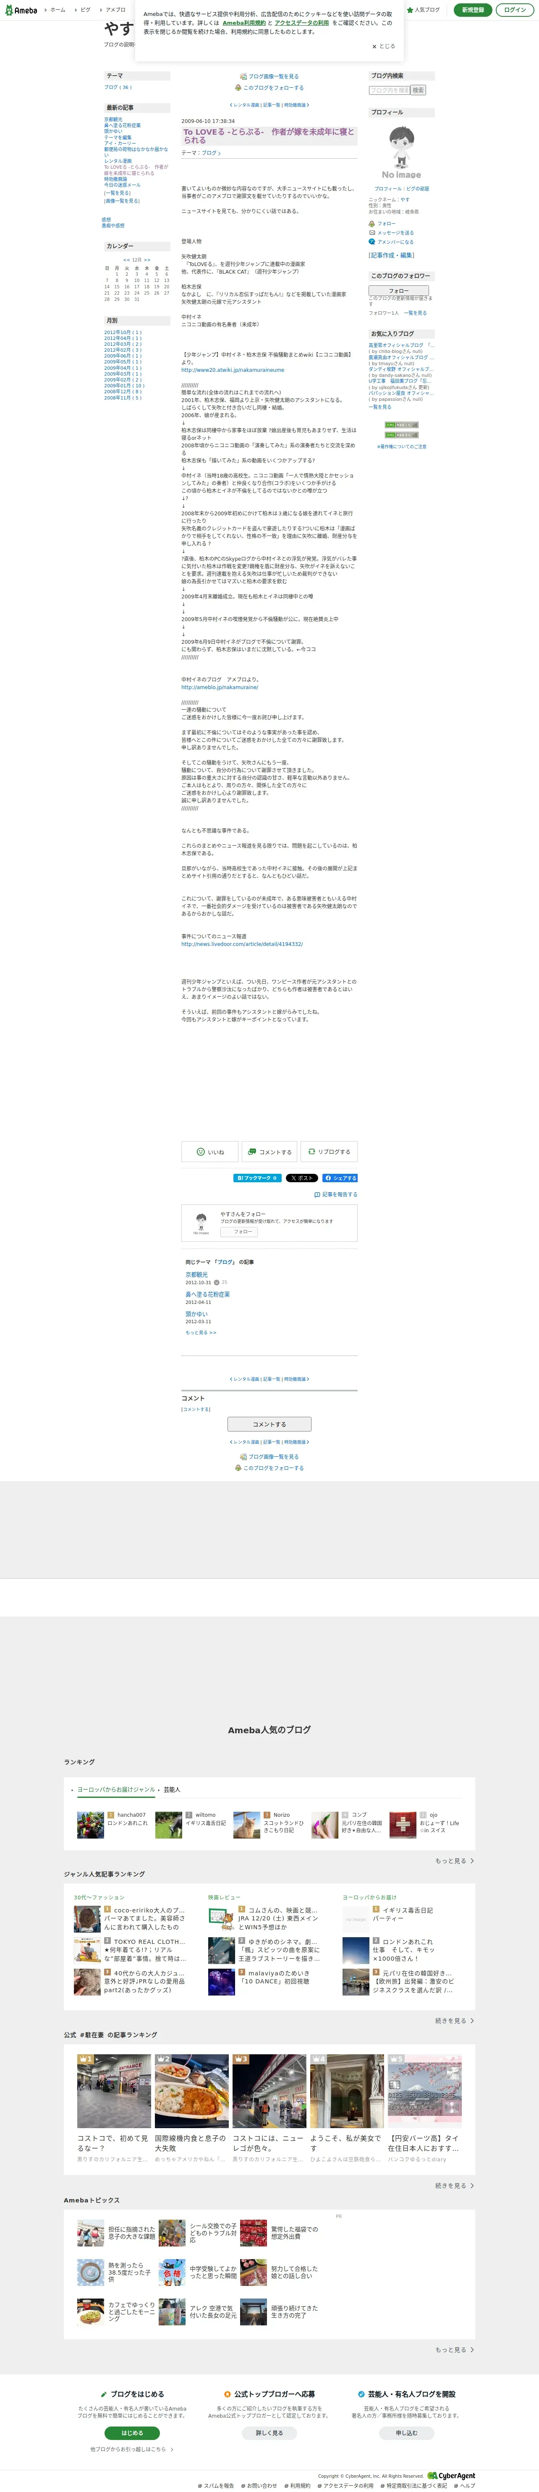Click the 詳しく見る button
The image size is (539, 2492).
[269, 2433]
